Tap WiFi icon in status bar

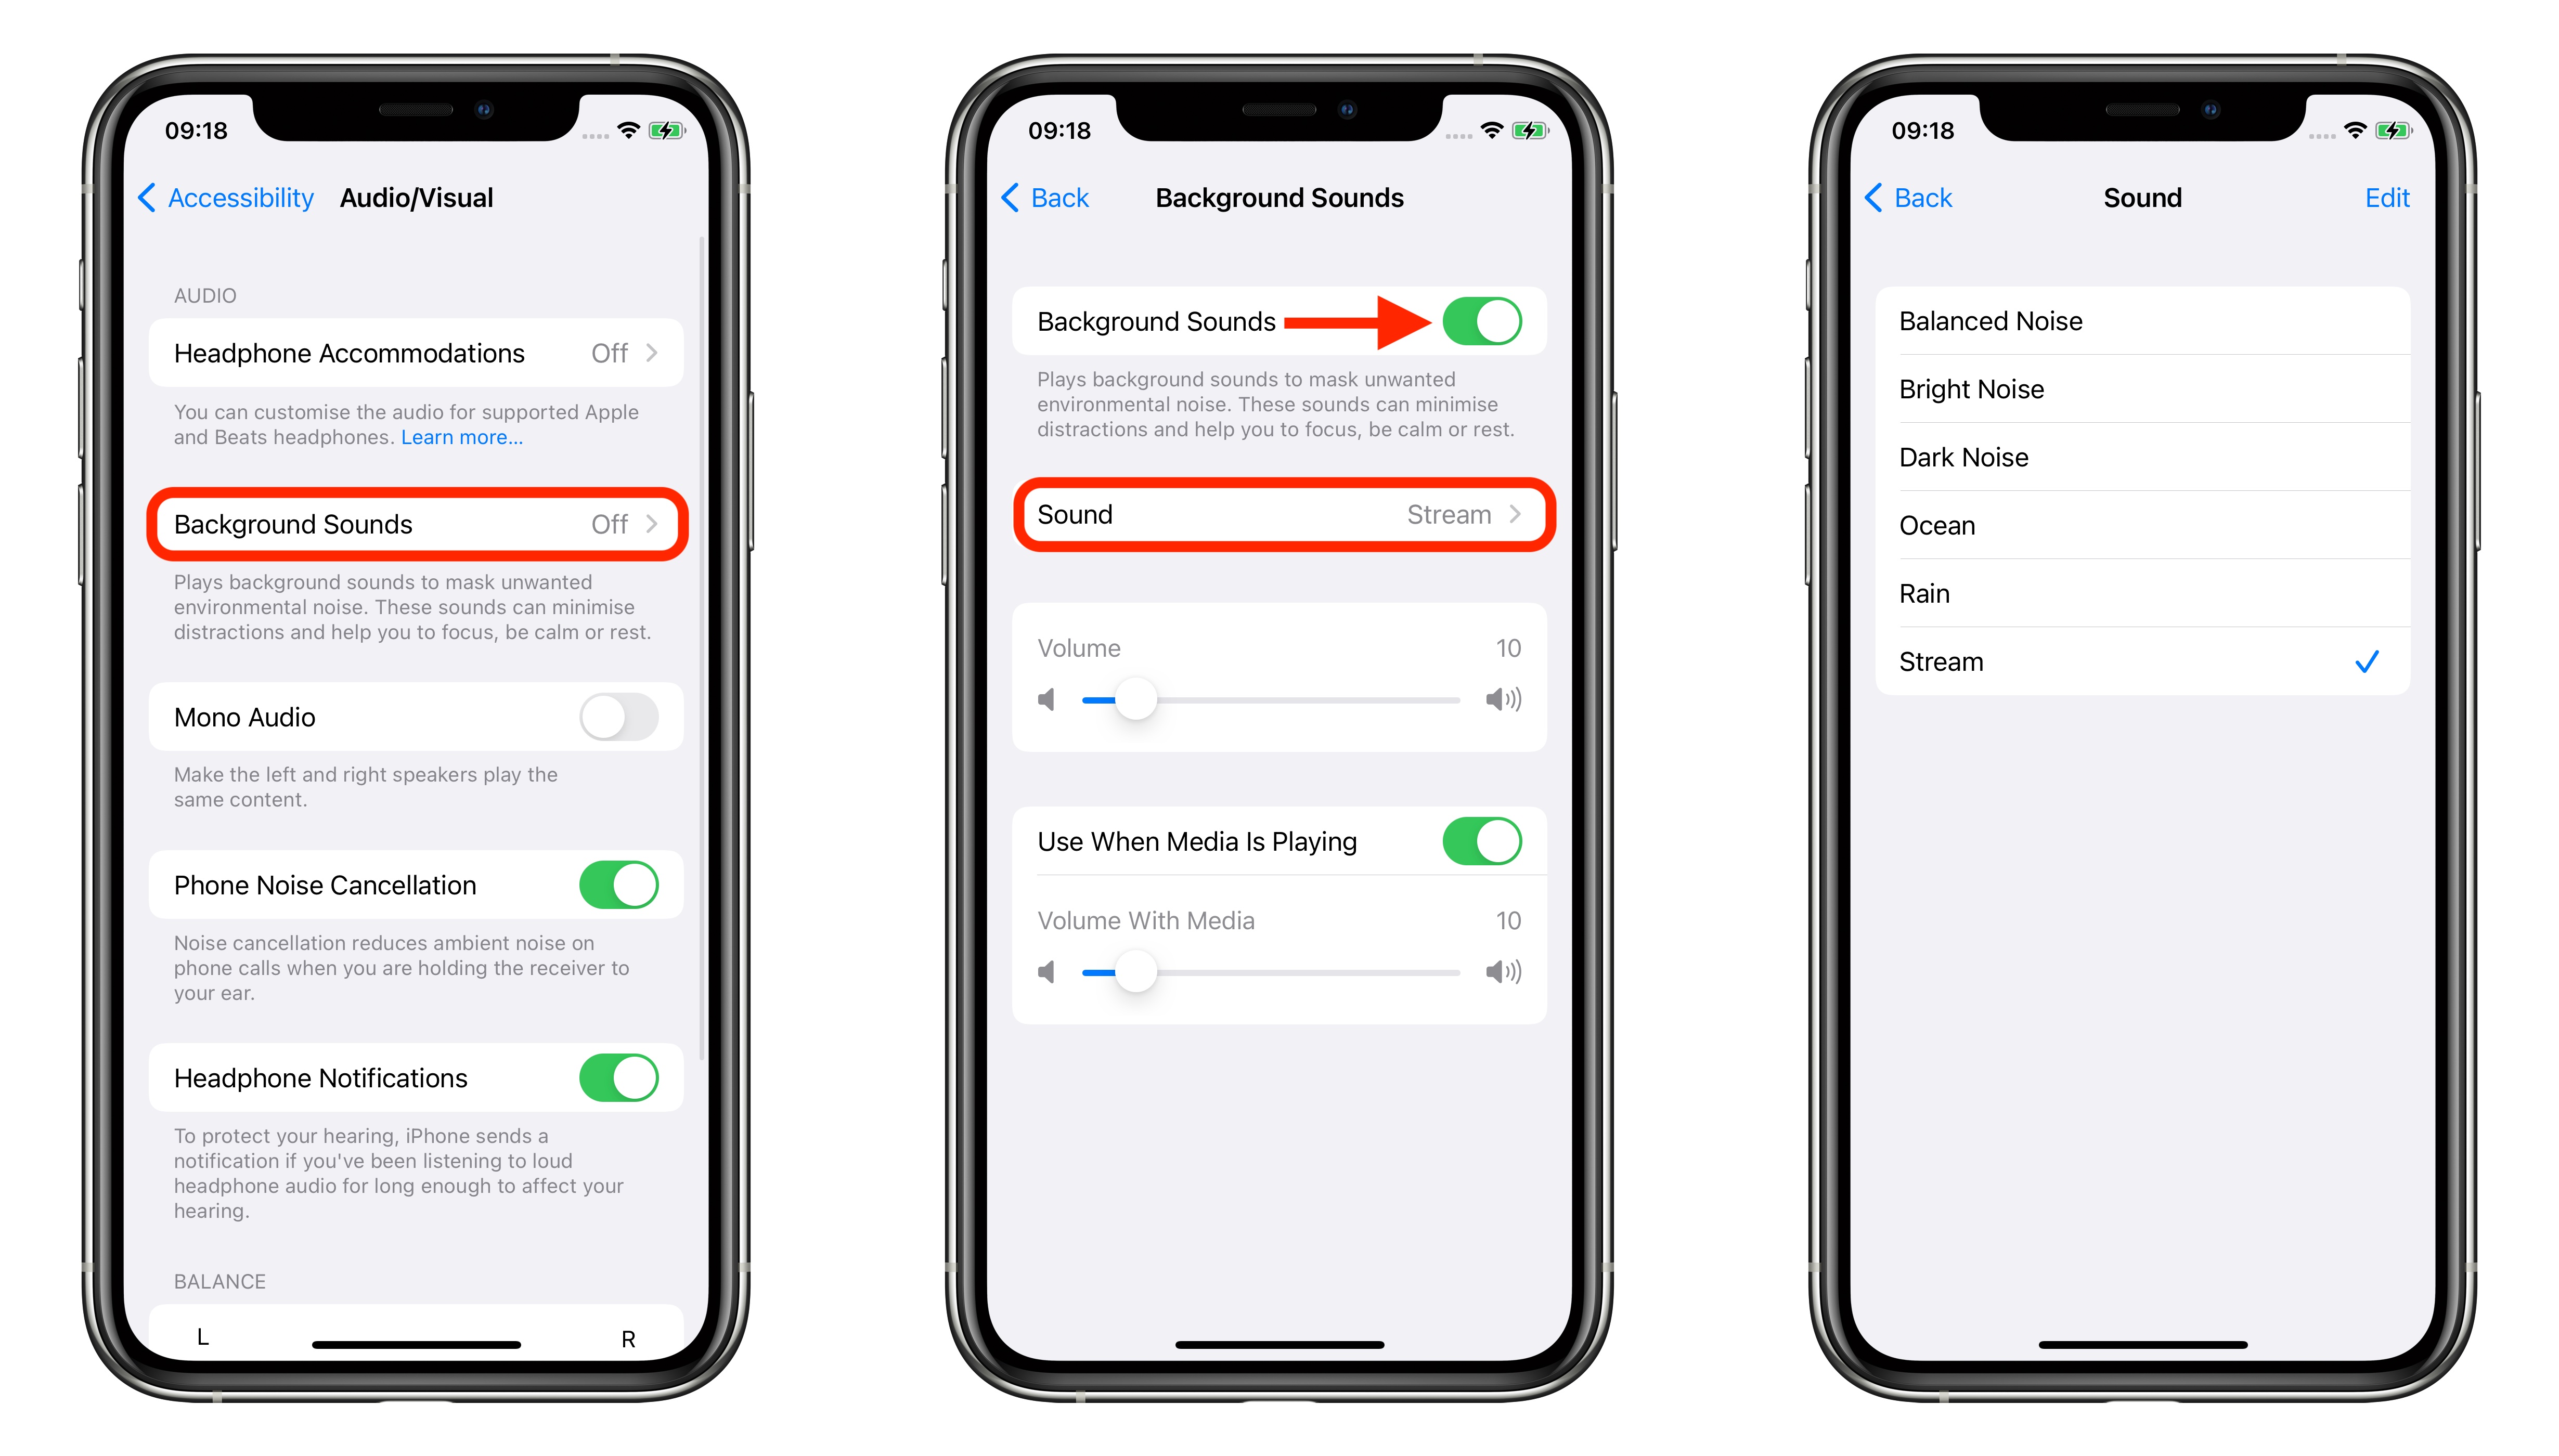(x=618, y=123)
